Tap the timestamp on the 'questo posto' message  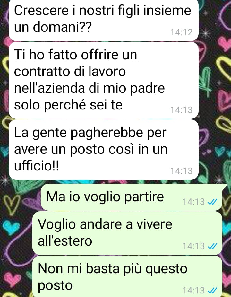[193, 290]
